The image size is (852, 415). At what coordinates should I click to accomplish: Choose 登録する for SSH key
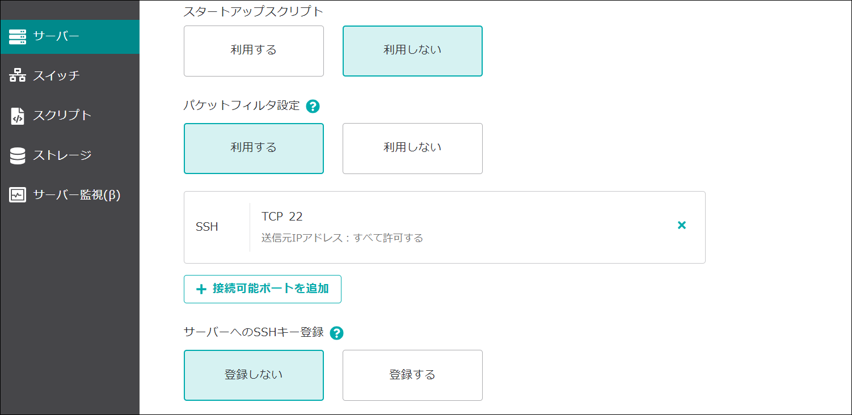point(412,375)
